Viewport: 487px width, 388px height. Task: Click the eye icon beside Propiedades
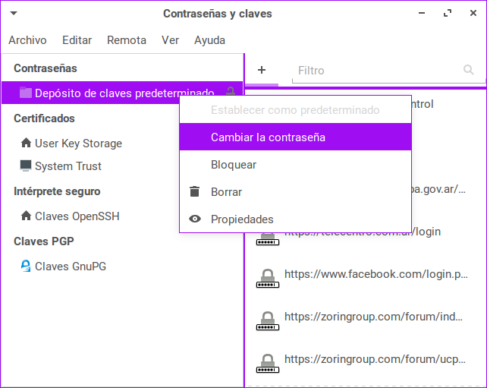pyautogui.click(x=195, y=219)
